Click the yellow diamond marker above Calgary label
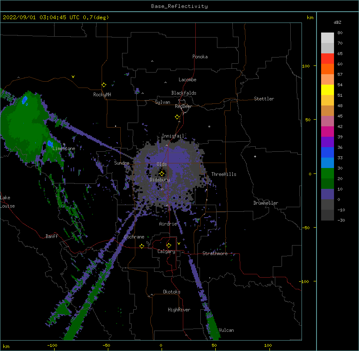Screen dimensions: 359x351 coord(169,246)
